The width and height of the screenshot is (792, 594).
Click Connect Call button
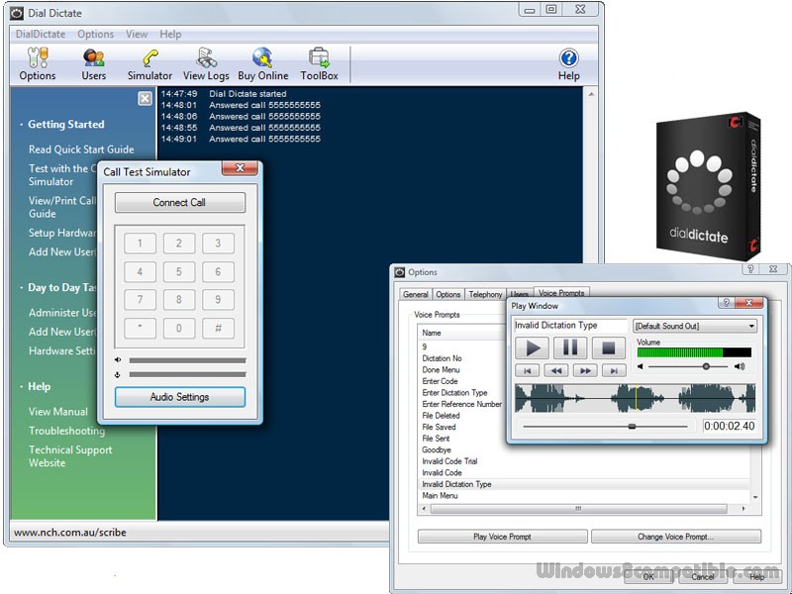[179, 202]
